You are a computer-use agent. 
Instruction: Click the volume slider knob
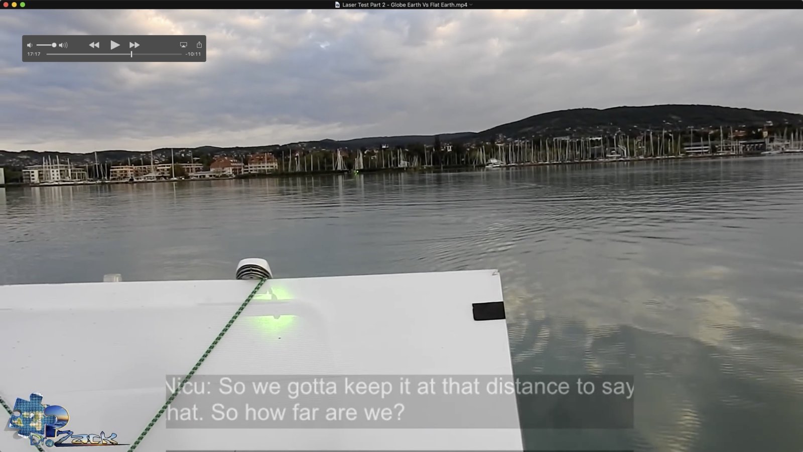point(54,45)
